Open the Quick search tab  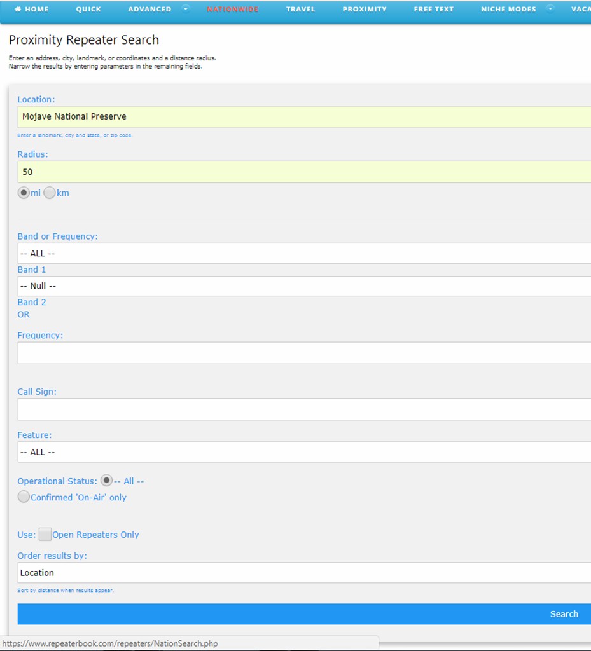tap(88, 10)
